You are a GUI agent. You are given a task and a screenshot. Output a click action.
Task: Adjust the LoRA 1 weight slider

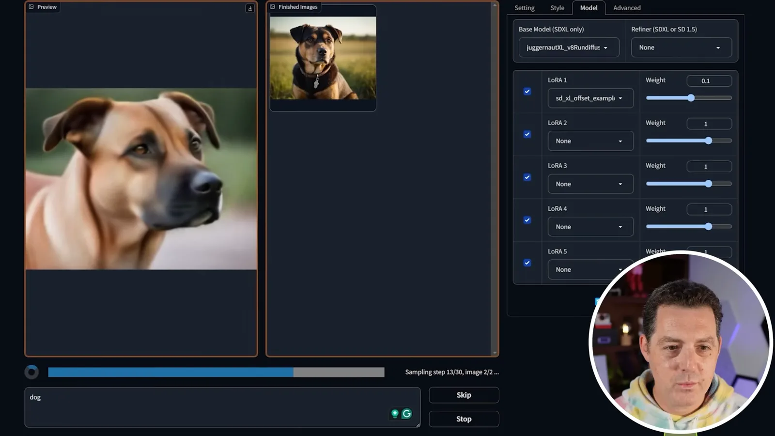(689, 98)
